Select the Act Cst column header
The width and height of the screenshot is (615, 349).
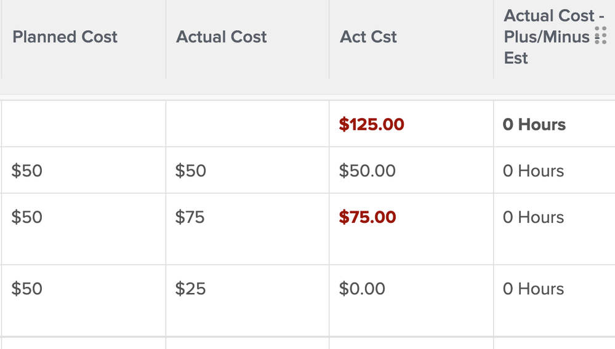(x=368, y=37)
